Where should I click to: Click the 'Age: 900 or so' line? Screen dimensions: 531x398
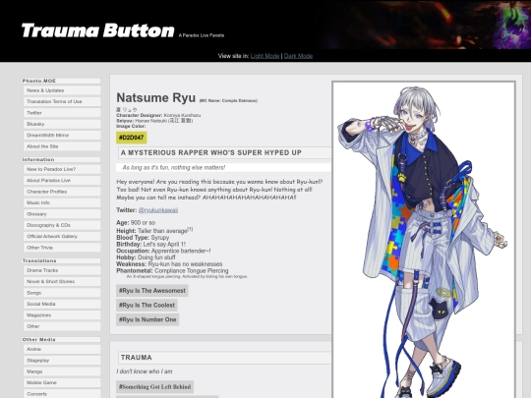136,223
